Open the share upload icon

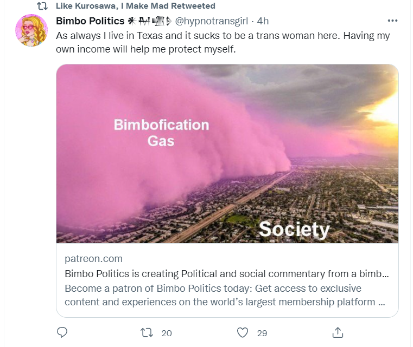pyautogui.click(x=338, y=332)
